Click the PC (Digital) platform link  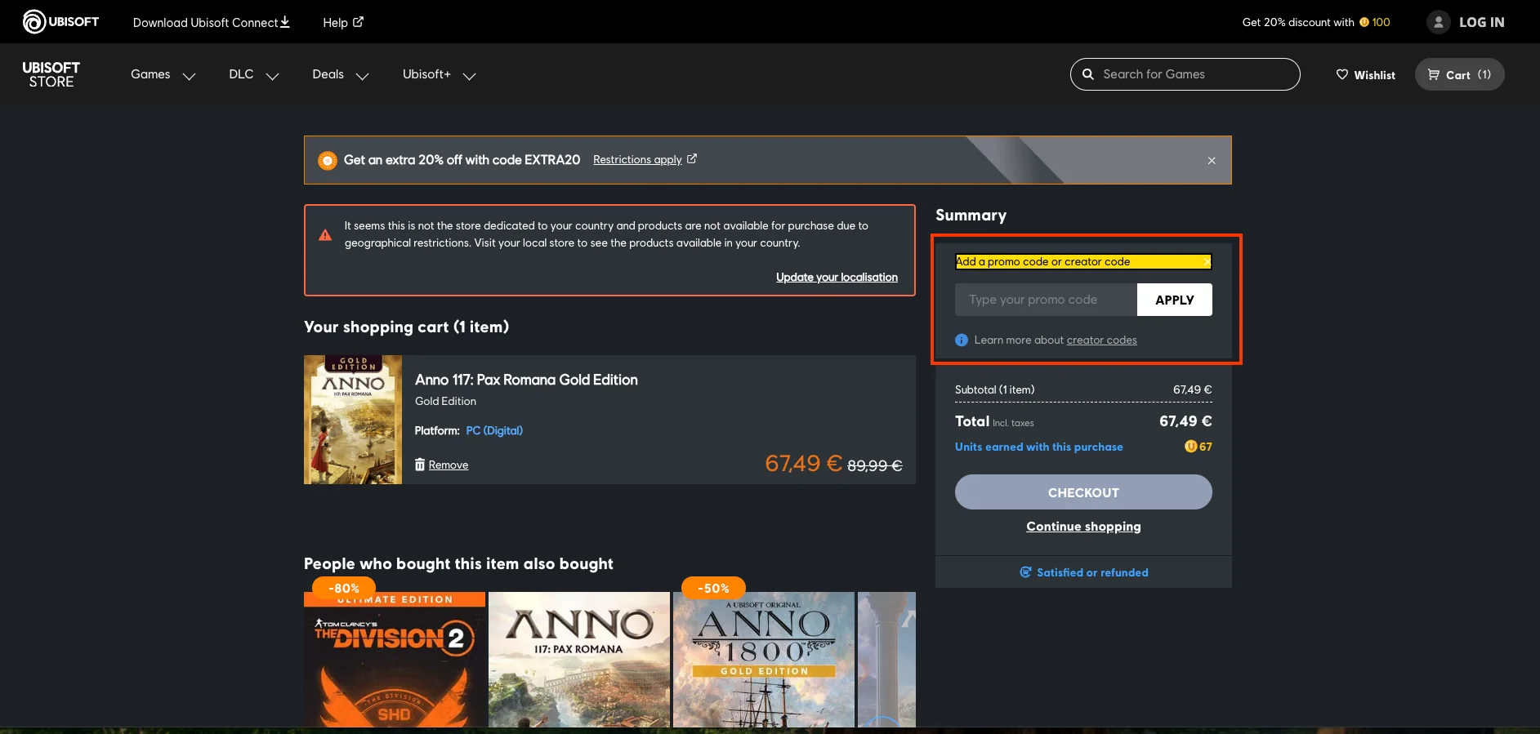tap(494, 430)
